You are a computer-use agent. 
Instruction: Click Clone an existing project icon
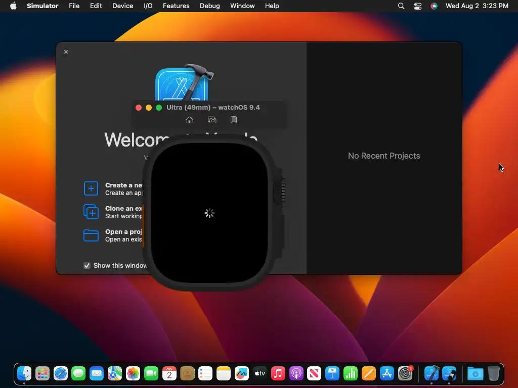(x=91, y=212)
